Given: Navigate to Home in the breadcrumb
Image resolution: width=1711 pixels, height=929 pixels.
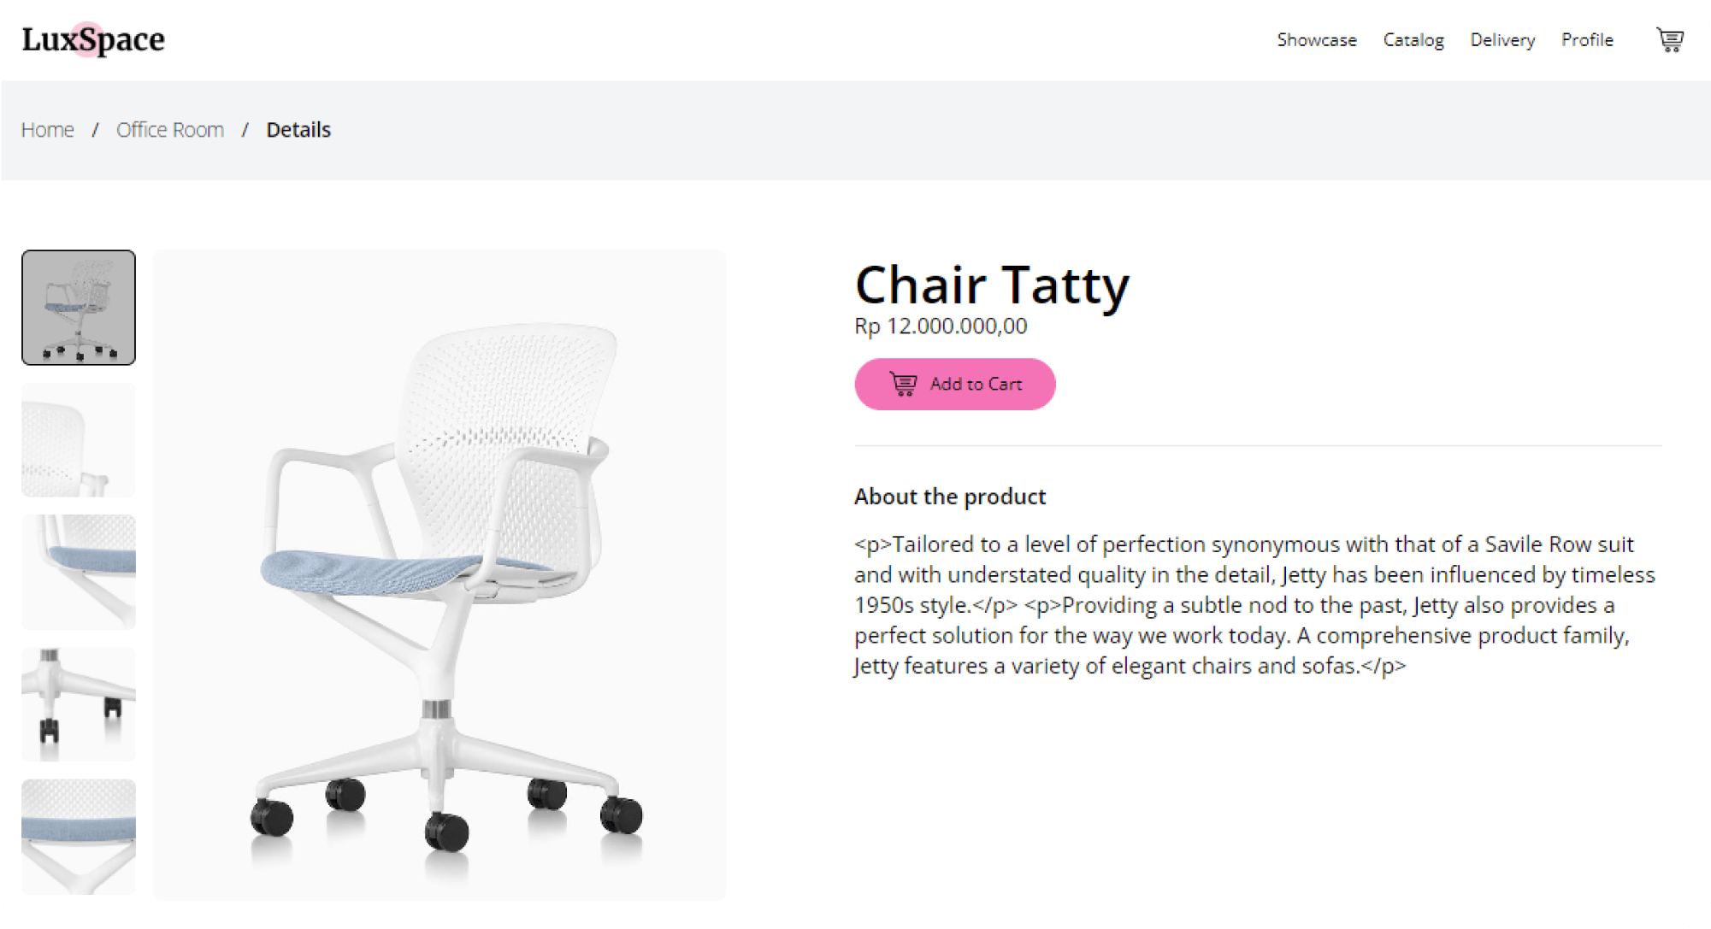Looking at the screenshot, I should pyautogui.click(x=48, y=130).
